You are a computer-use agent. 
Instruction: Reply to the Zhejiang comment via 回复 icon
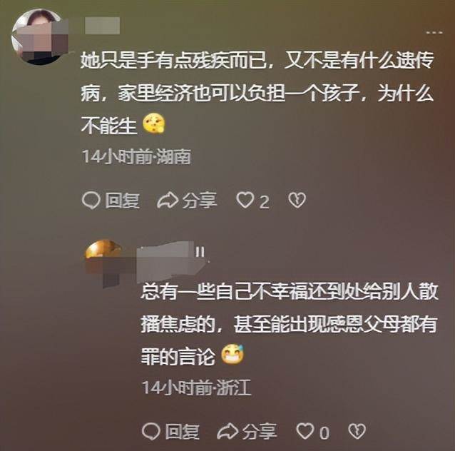pos(151,431)
